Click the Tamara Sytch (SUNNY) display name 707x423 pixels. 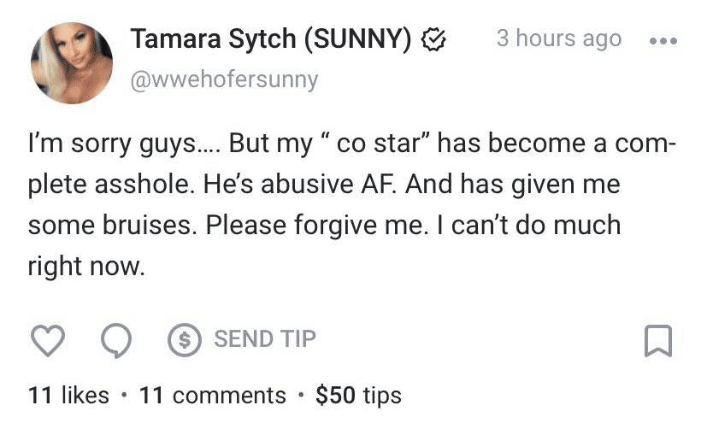click(271, 39)
